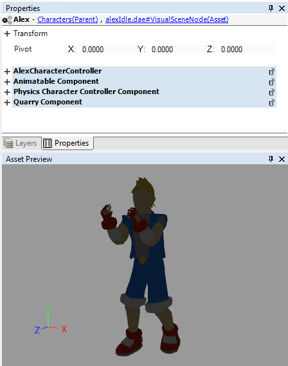Pin the Properties panel
Screen dimensions: 288x366
(x=271, y=8)
